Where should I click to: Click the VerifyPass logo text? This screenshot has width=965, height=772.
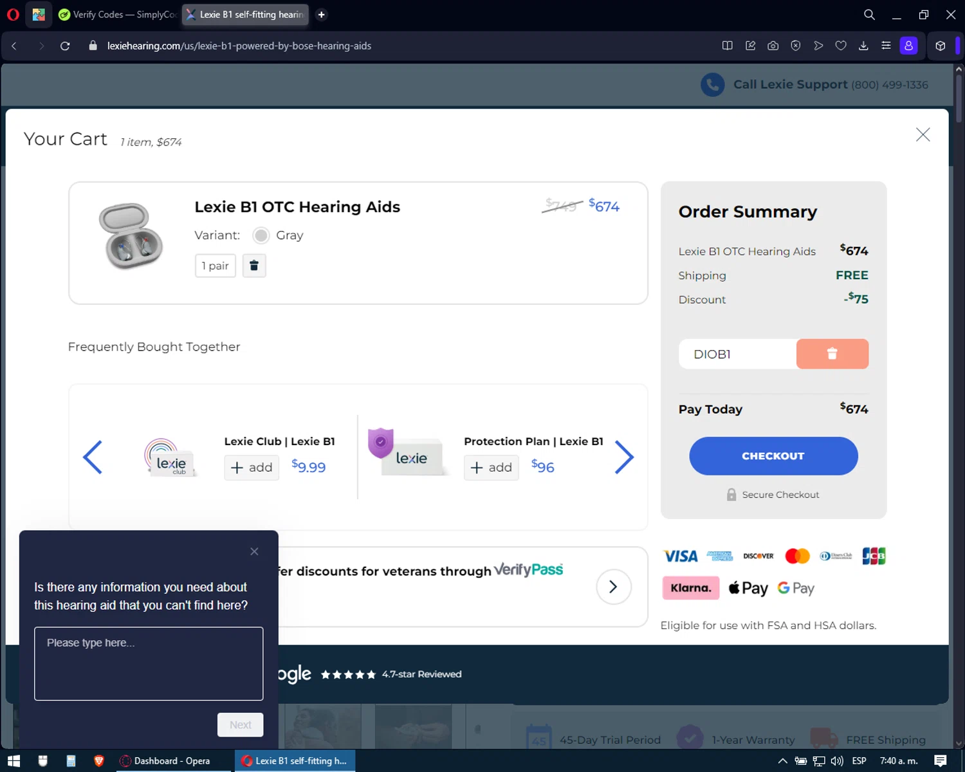pos(528,569)
